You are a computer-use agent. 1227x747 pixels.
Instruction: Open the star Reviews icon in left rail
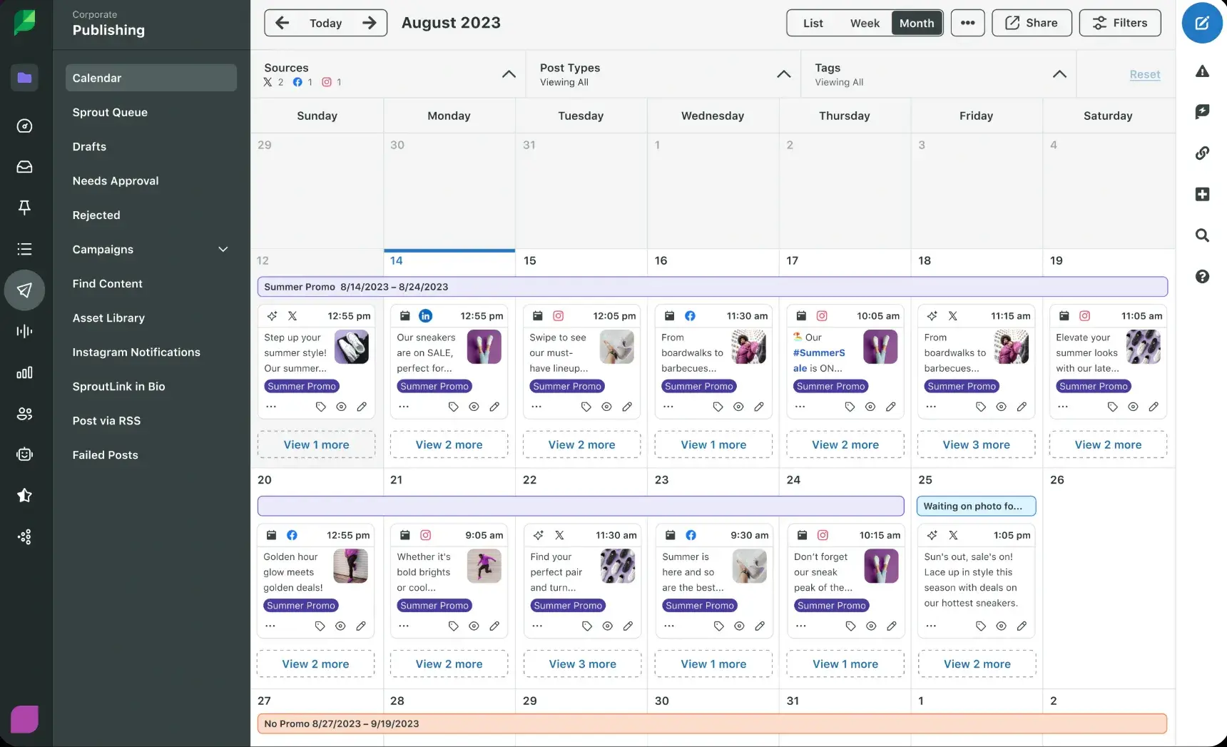[x=24, y=495]
